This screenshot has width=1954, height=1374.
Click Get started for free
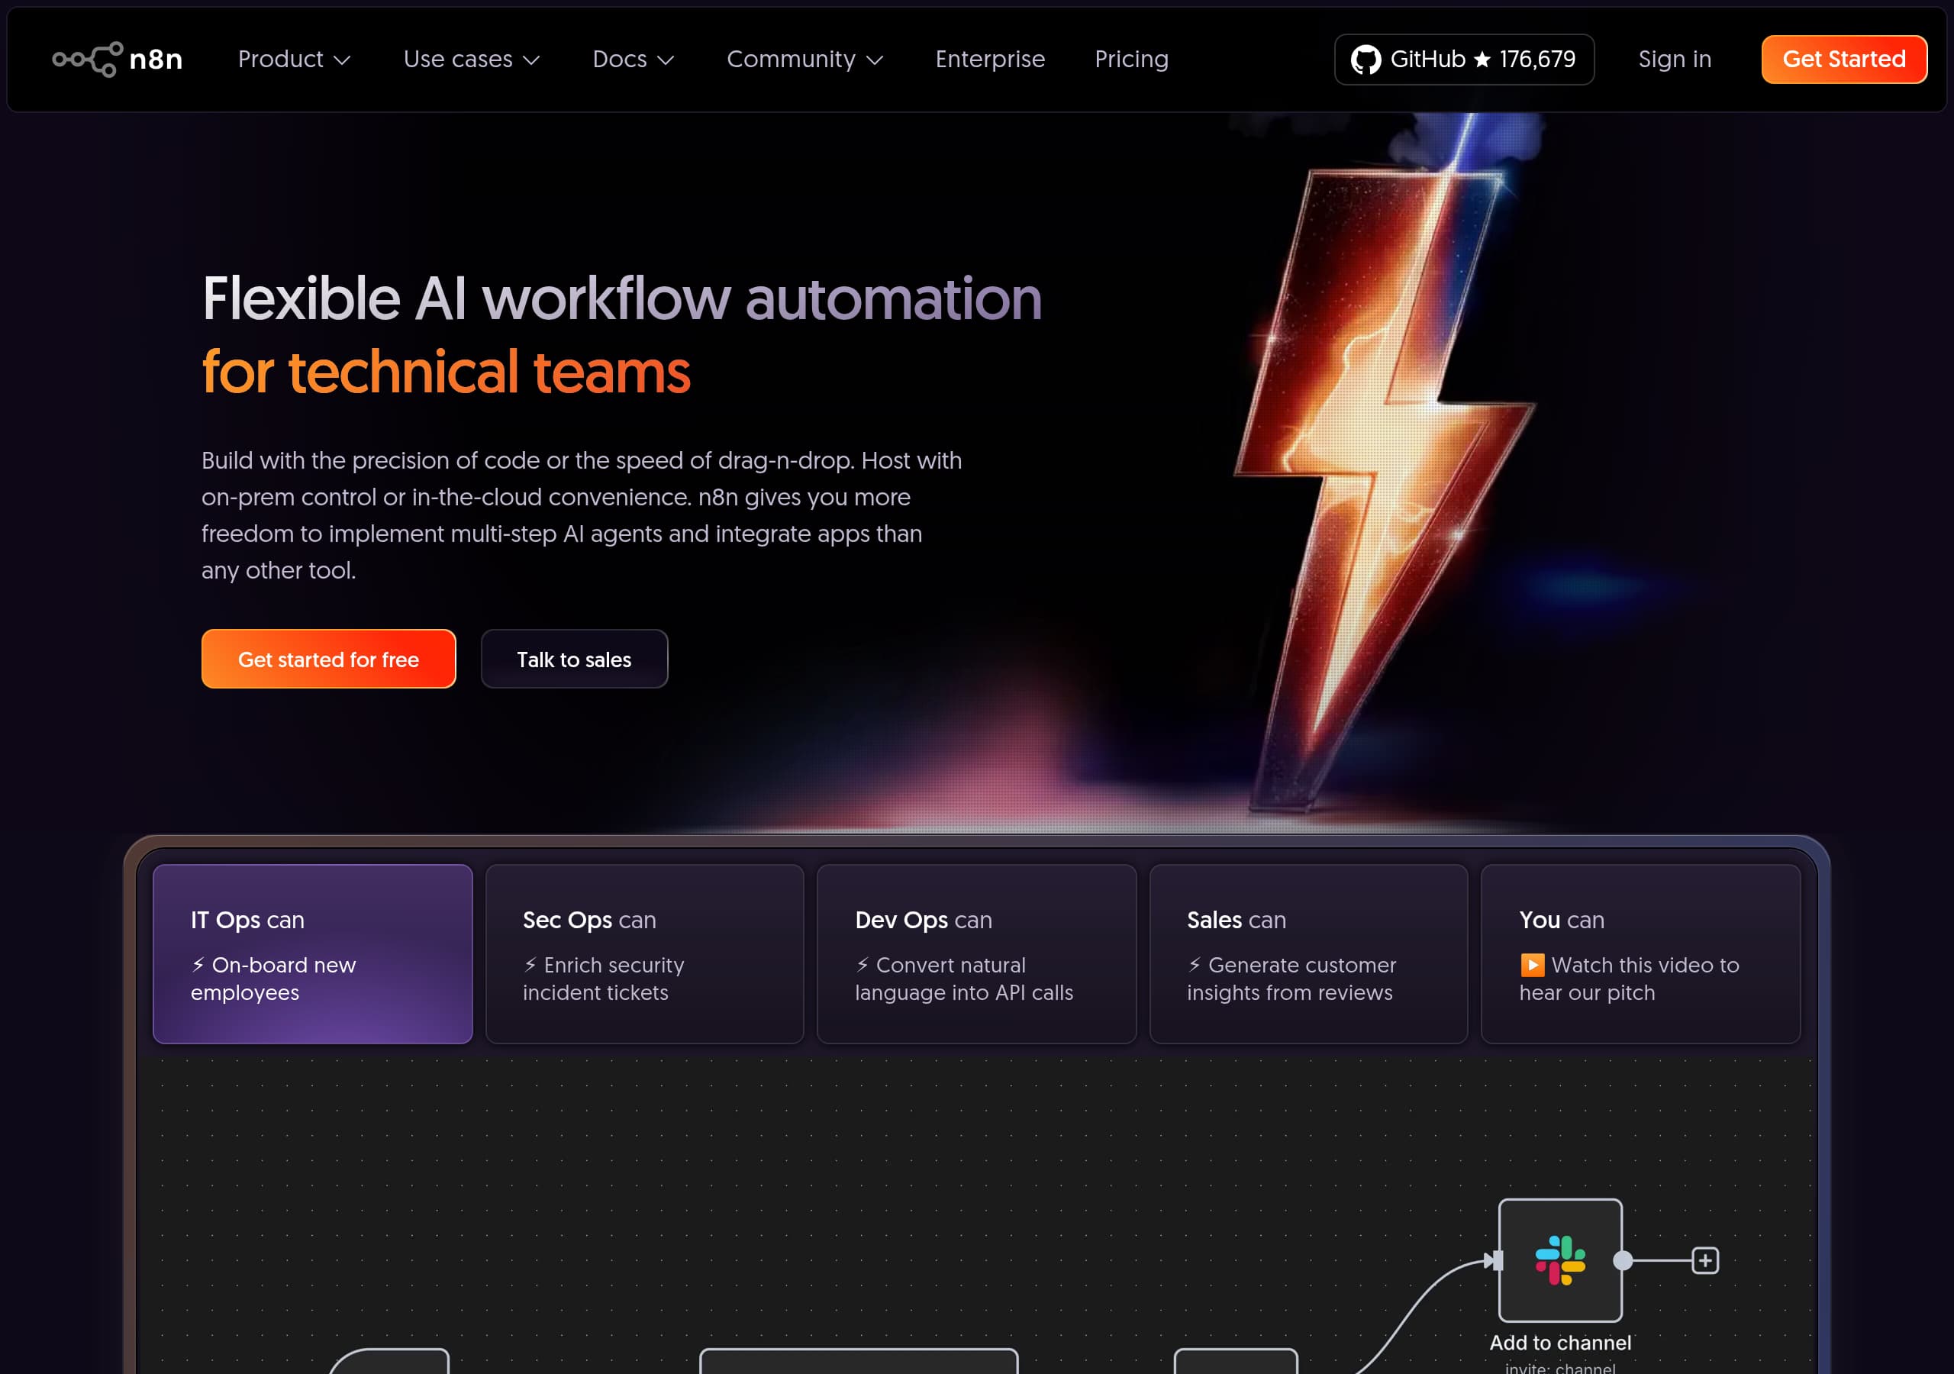(x=328, y=659)
